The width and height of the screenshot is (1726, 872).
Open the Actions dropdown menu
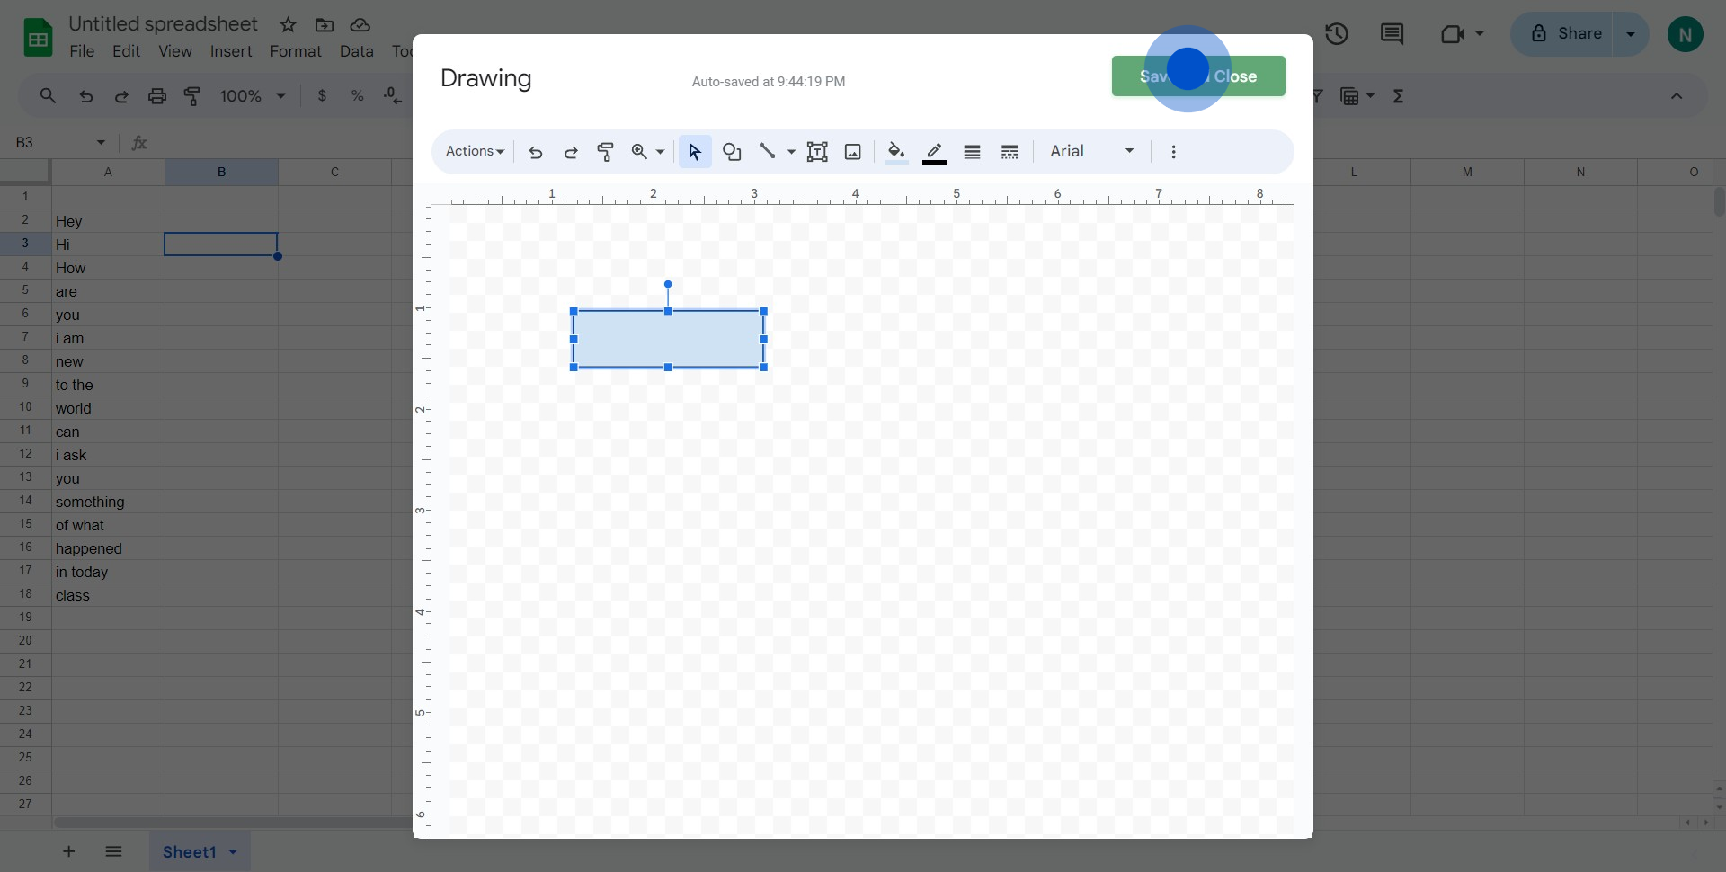pyautogui.click(x=475, y=152)
